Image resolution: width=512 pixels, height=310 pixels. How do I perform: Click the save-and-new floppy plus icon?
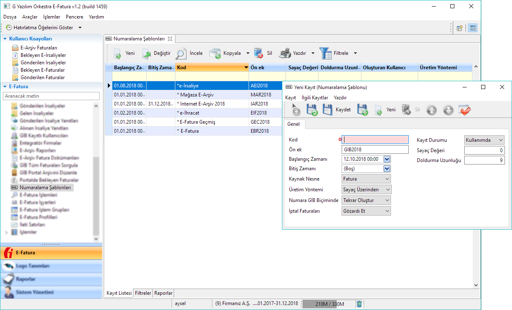[x=362, y=110]
